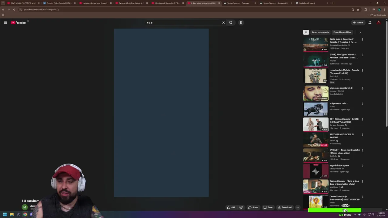388x218 pixels.
Task: Open the Windows Start menu
Action: click(x=5, y=214)
